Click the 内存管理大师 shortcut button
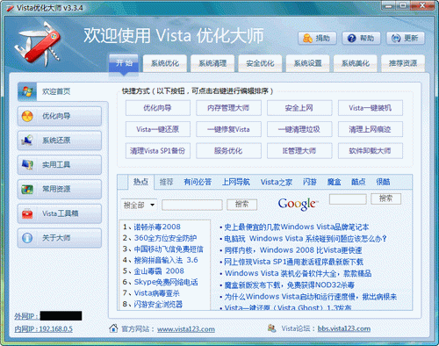 click(x=228, y=108)
